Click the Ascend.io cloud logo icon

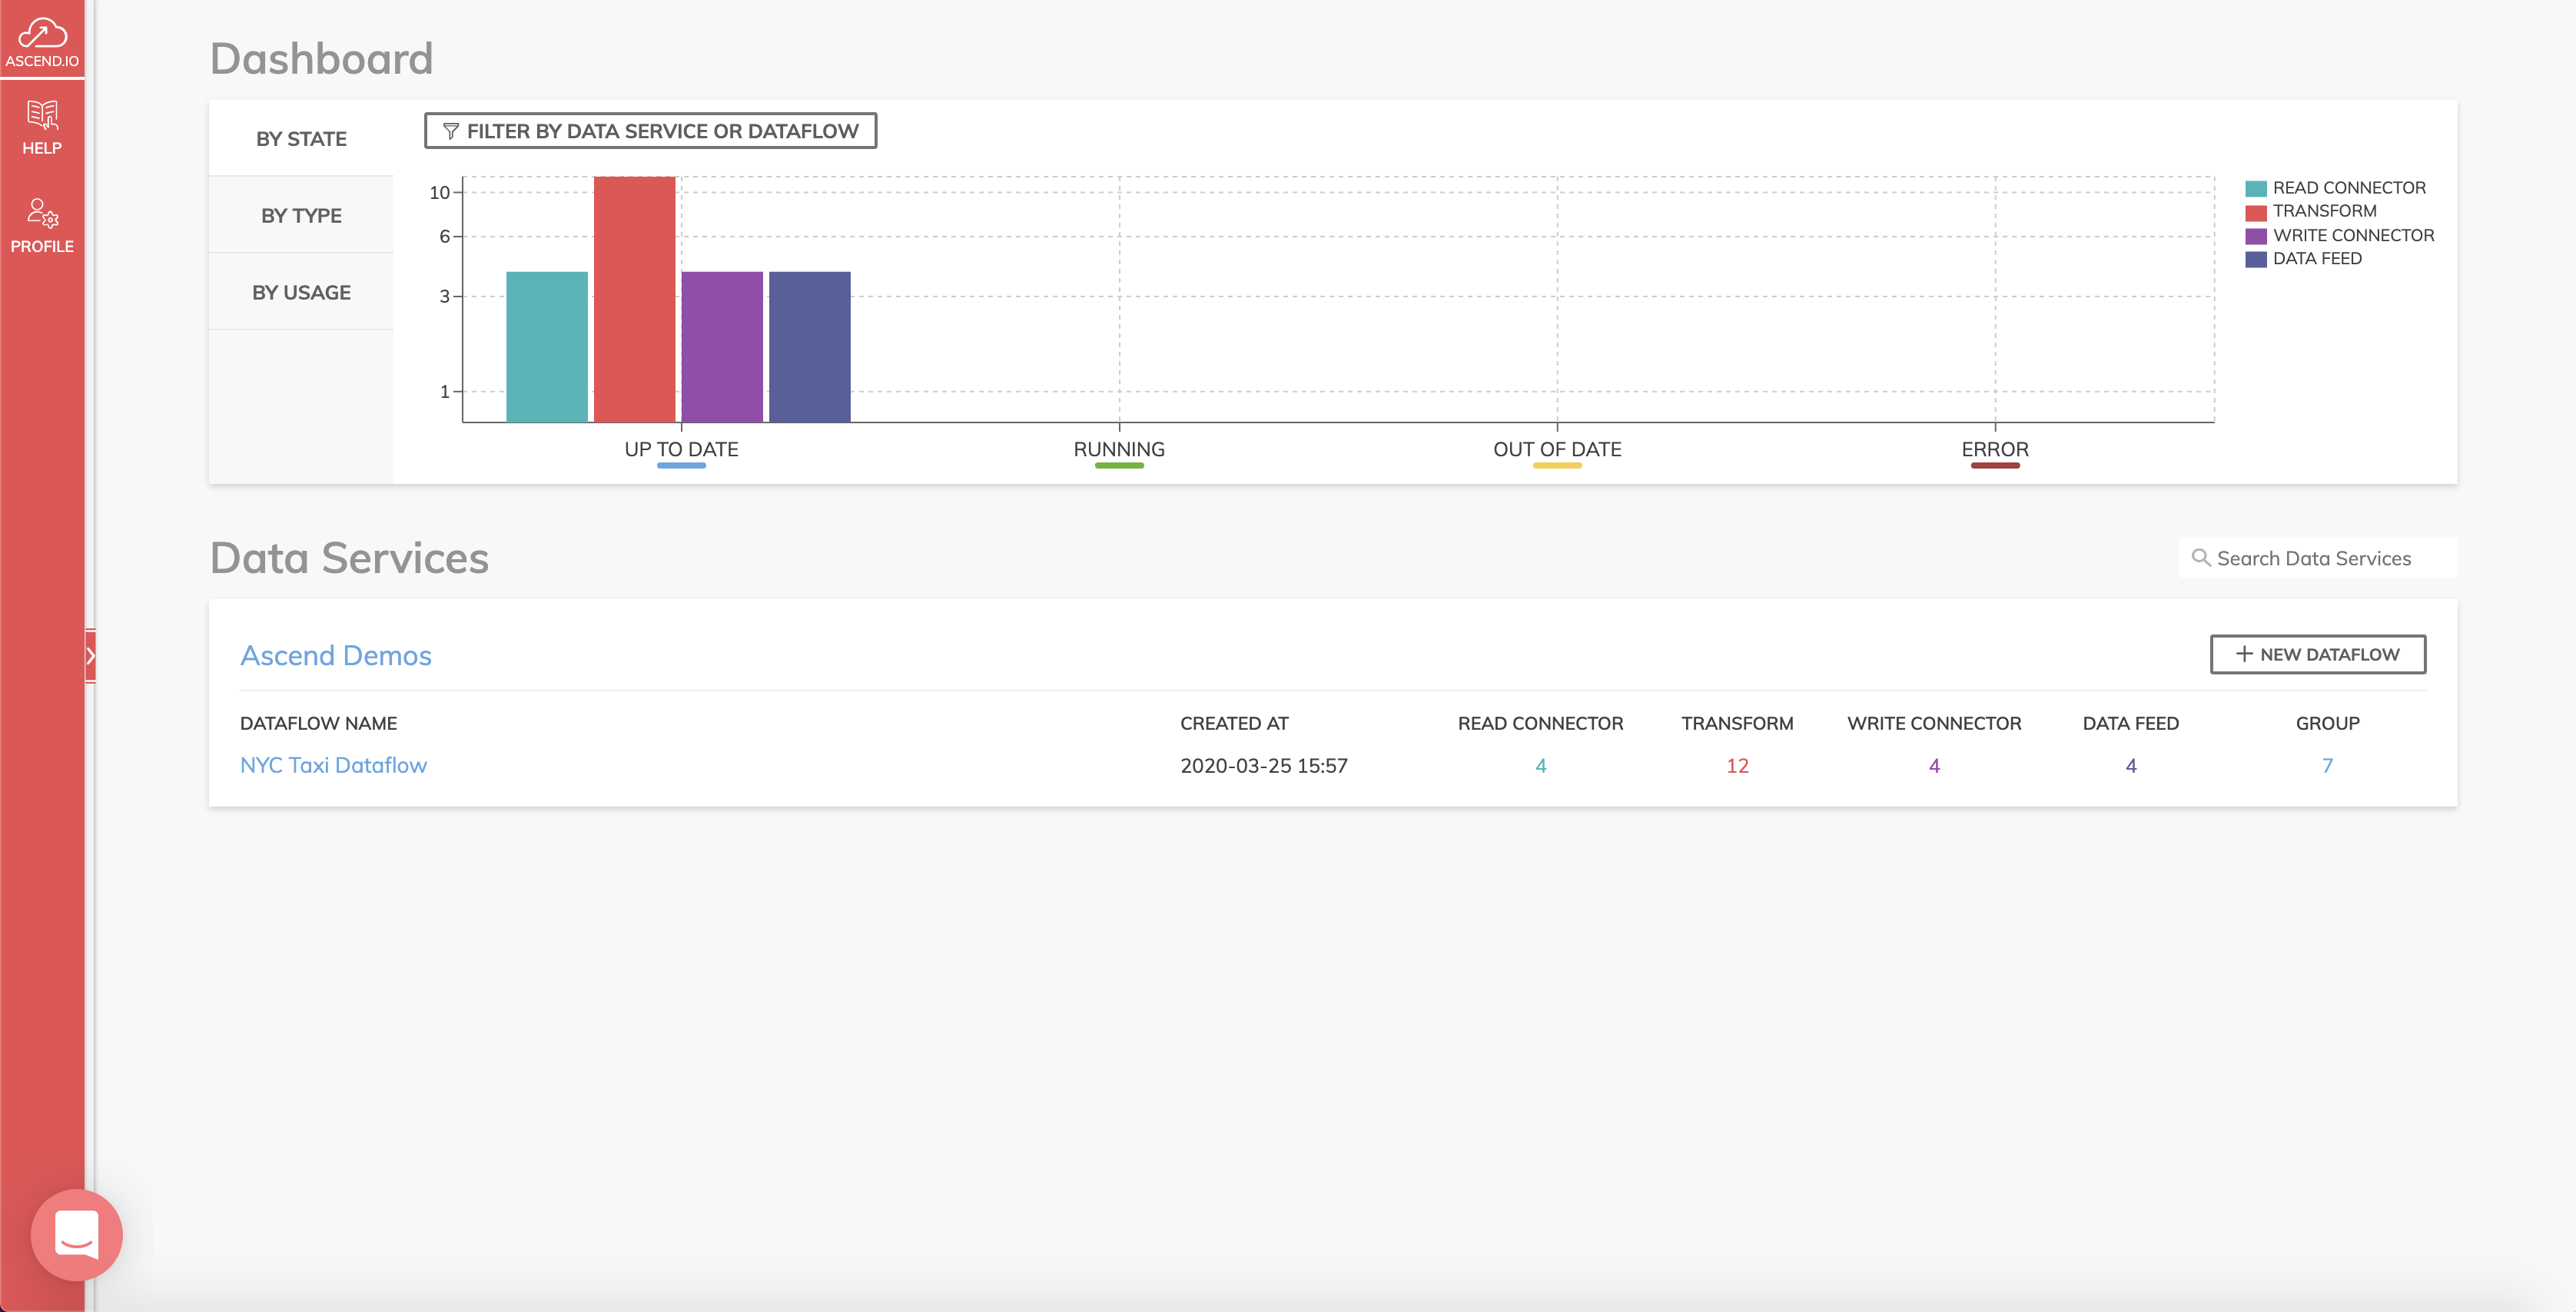(x=42, y=34)
